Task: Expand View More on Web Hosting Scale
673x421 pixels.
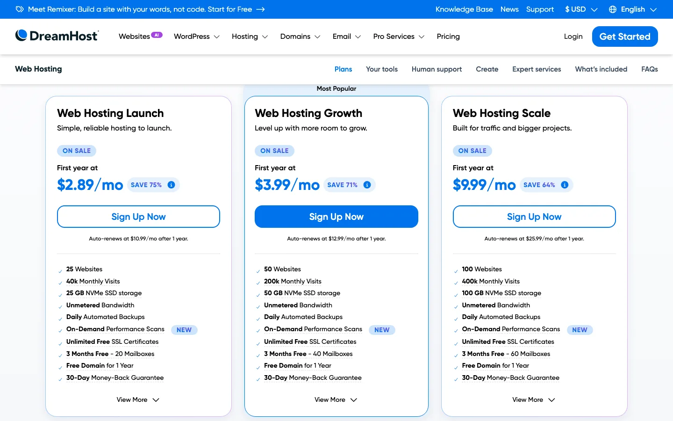Action: [534, 400]
